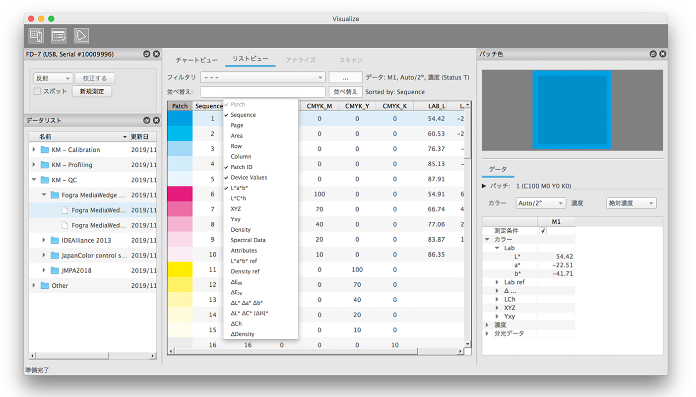Viewport: 696px width, 397px height.
Task: Click the 校正する button
Action: pos(95,78)
